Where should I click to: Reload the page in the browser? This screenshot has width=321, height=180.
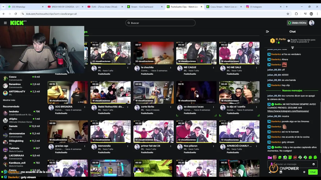click(16, 14)
